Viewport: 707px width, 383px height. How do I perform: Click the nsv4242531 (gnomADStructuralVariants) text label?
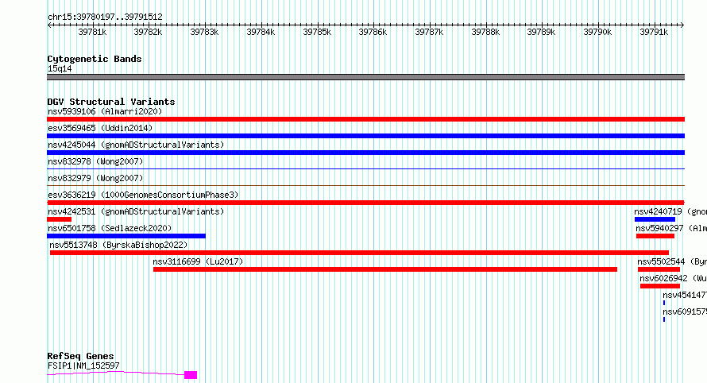136,211
